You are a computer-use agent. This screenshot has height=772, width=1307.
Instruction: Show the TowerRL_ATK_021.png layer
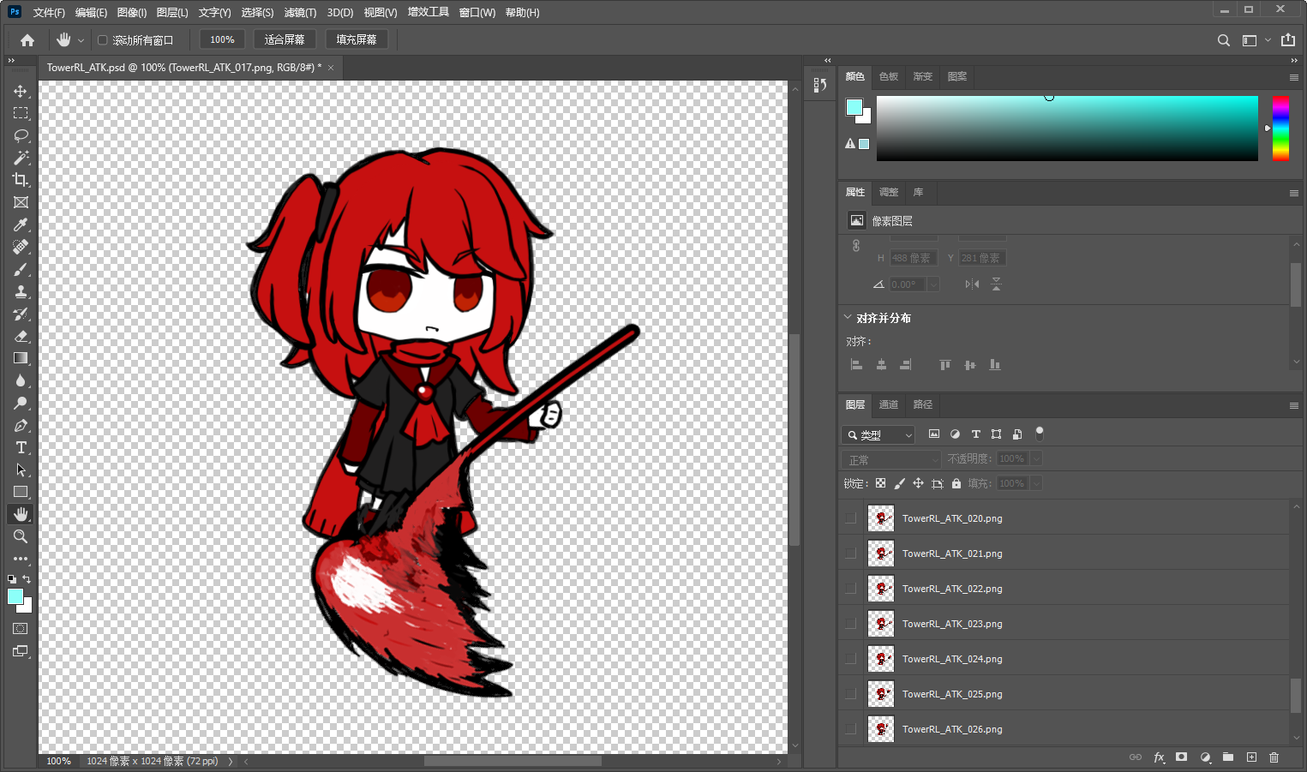[850, 554]
